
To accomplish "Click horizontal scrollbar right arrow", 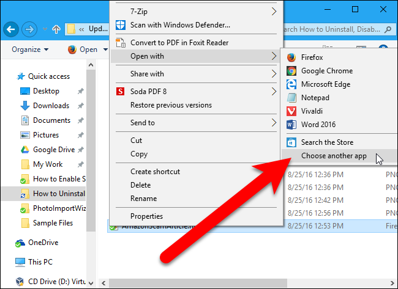I will point(392,283).
